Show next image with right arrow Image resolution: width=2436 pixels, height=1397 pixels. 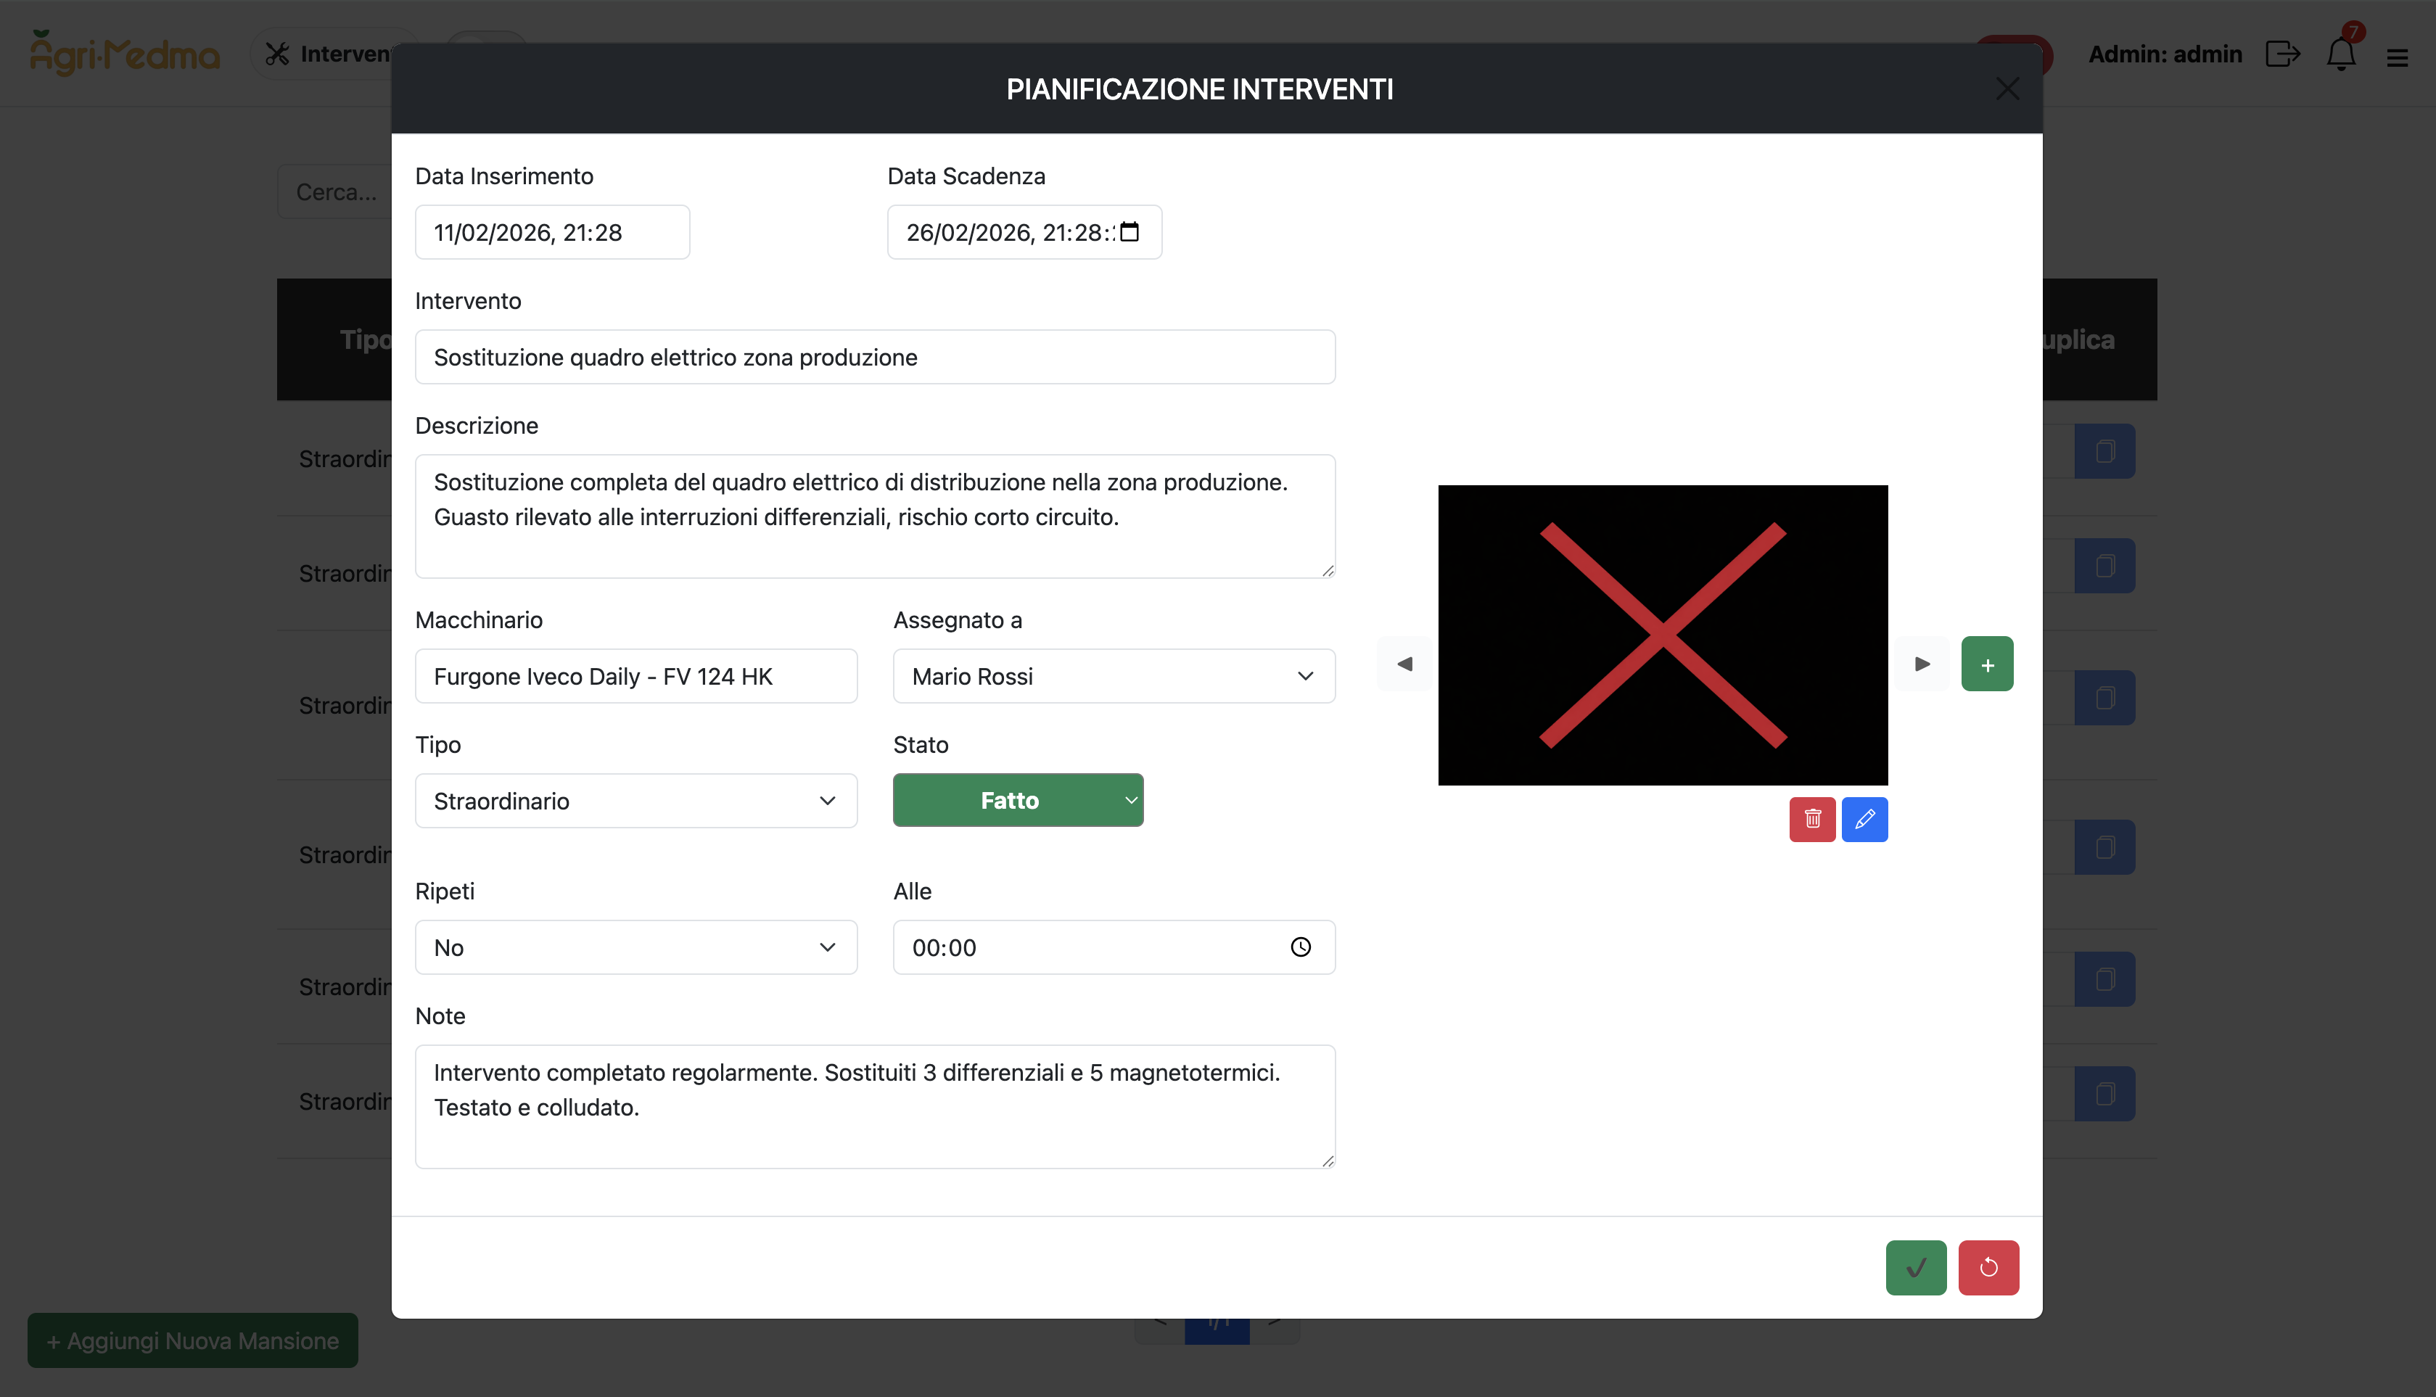(1922, 664)
